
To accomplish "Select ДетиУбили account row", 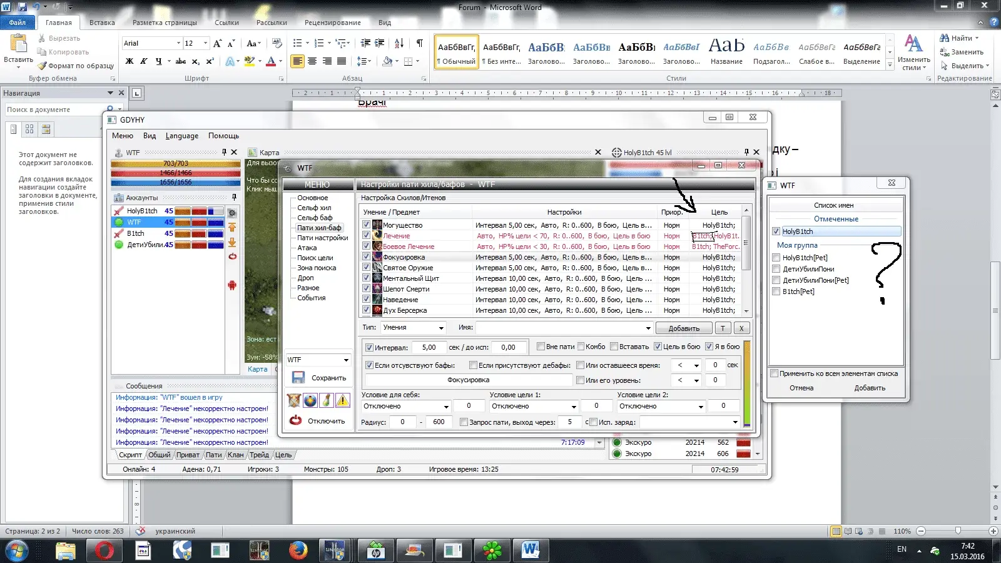I will point(168,245).
